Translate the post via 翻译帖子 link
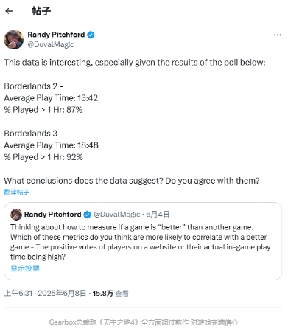The image size is (288, 329). point(17,192)
